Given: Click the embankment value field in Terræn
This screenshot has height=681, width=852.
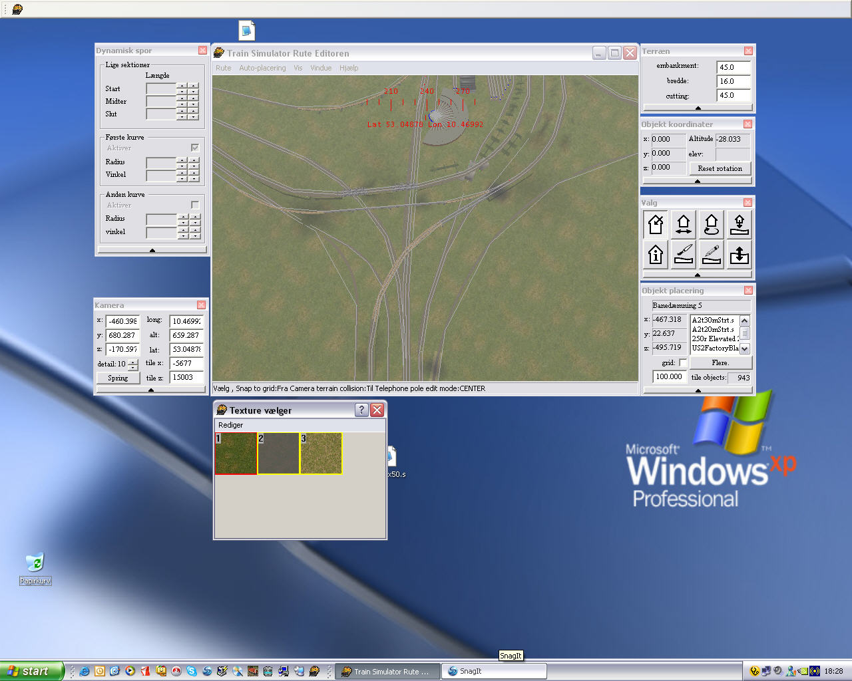Looking at the screenshot, I should [734, 67].
